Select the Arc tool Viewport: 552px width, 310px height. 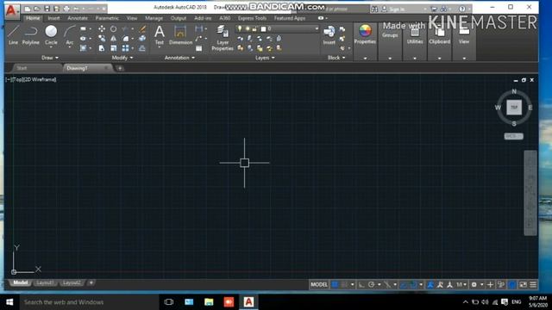(x=70, y=35)
